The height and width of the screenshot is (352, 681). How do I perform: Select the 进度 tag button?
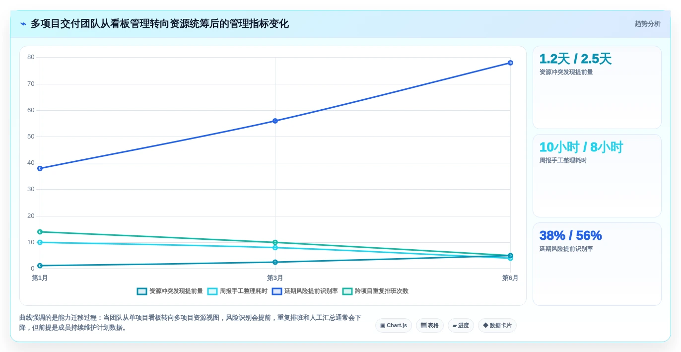pyautogui.click(x=461, y=326)
